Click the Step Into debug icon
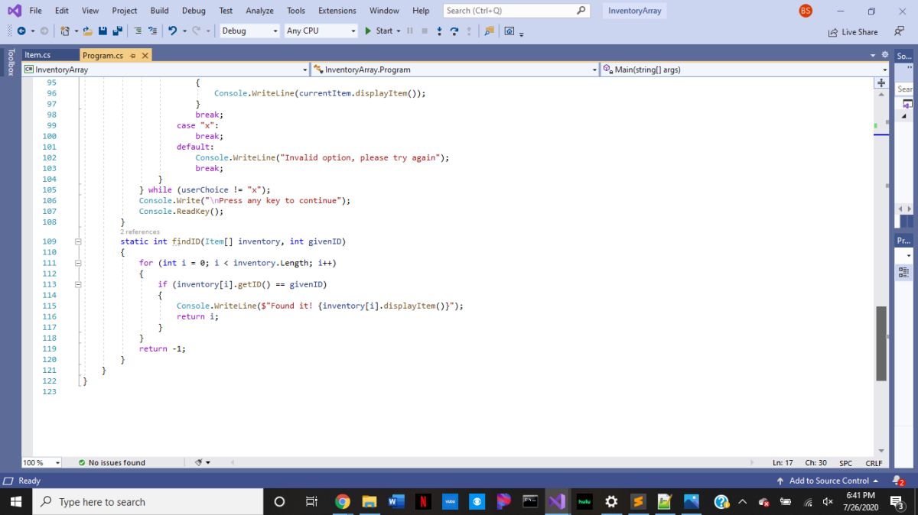This screenshot has width=918, height=515. pos(440,31)
